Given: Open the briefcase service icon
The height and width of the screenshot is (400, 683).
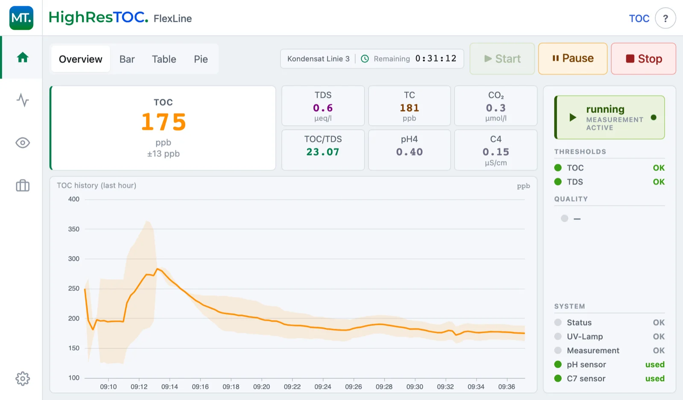Looking at the screenshot, I should (23, 185).
